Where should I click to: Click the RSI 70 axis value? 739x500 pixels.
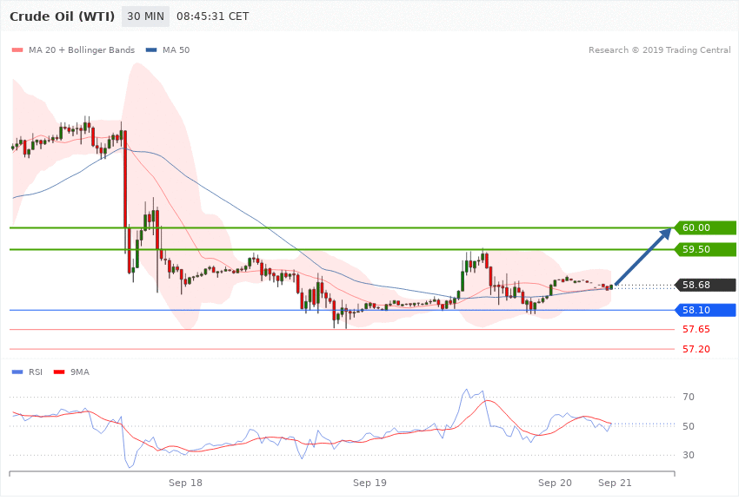tap(688, 397)
